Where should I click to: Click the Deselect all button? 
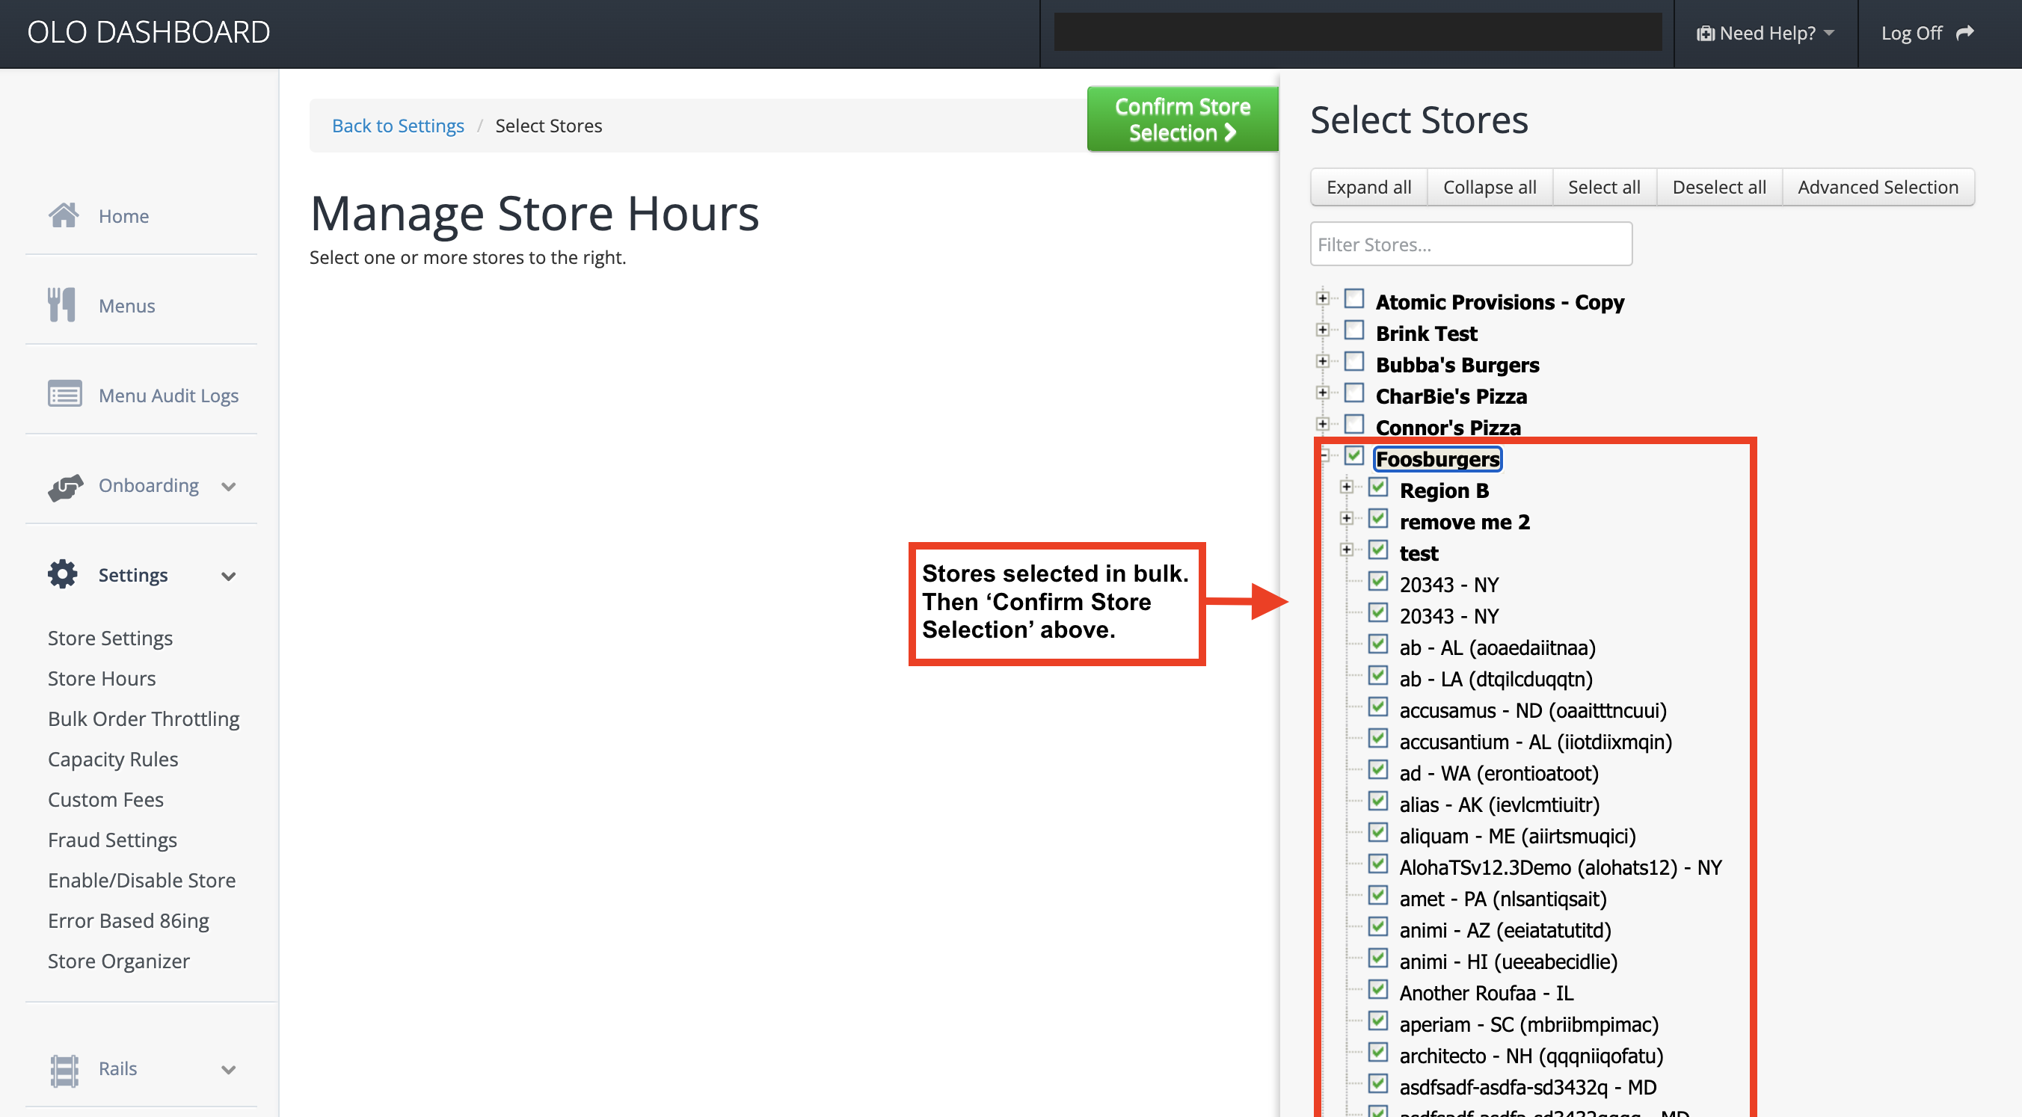coord(1719,187)
